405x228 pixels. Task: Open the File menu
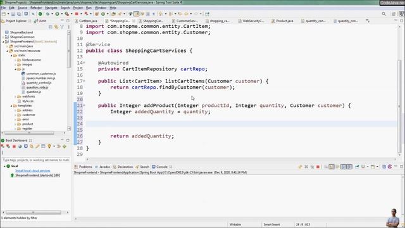pos(3,8)
